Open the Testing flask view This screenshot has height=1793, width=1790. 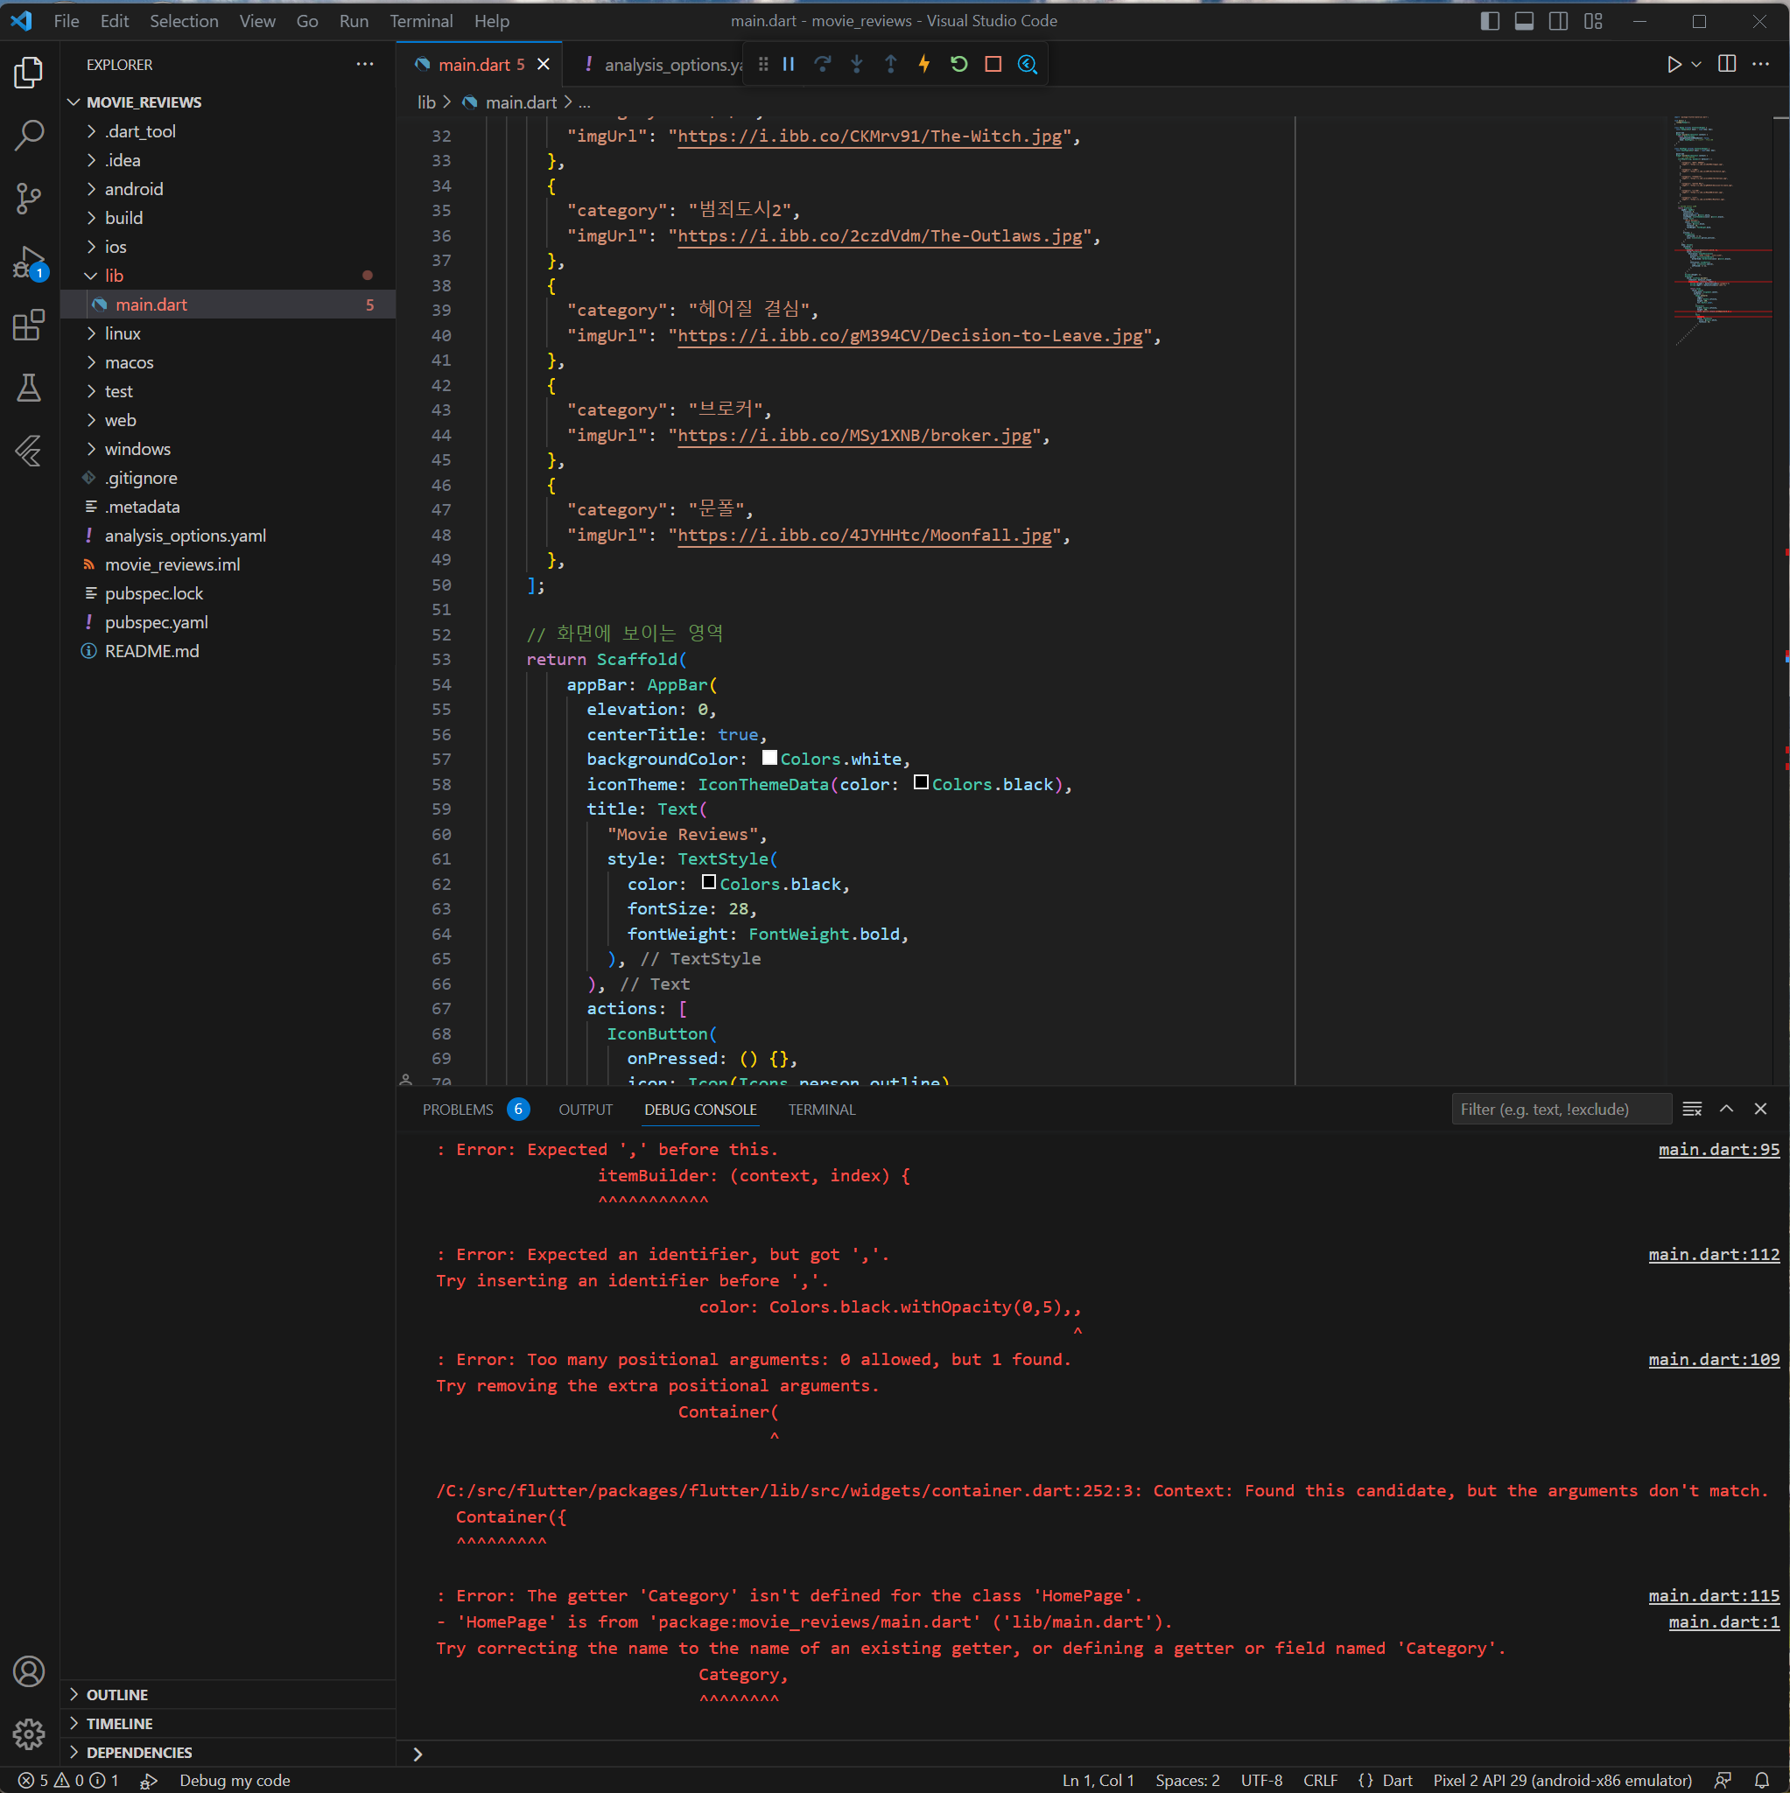[x=29, y=387]
